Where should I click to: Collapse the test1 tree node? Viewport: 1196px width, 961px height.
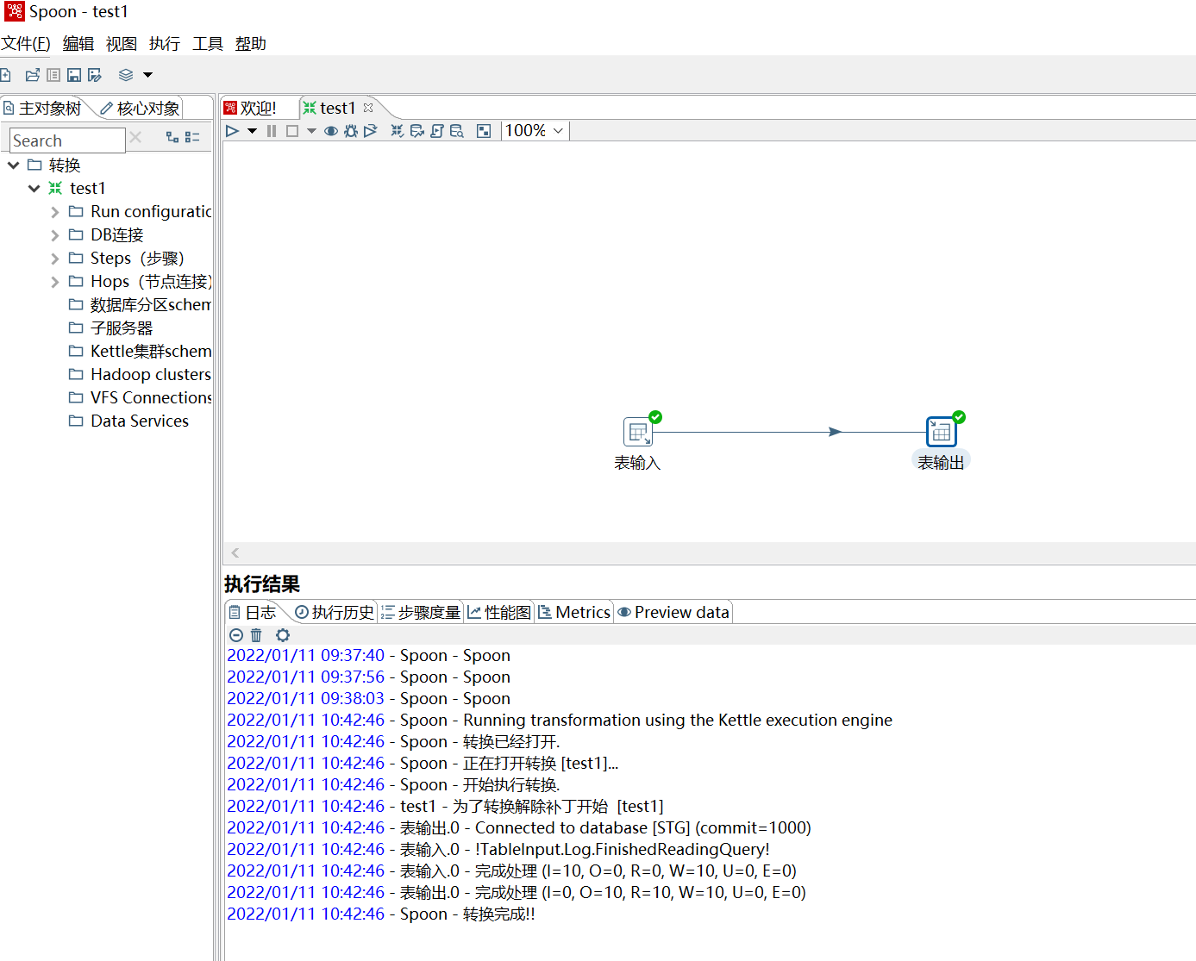point(34,188)
